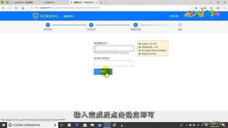
Task: Click the lock icon in address bar
Action: coord(32,8)
